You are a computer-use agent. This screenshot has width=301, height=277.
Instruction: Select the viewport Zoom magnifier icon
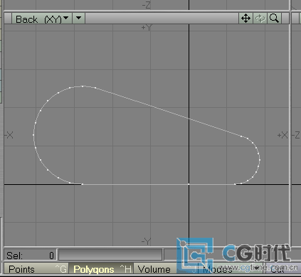pyautogui.click(x=274, y=19)
